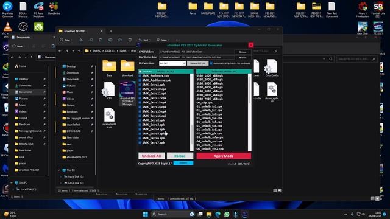The image size is (390, 219).
Task: Click the Apply Mods button
Action: pos(224,156)
